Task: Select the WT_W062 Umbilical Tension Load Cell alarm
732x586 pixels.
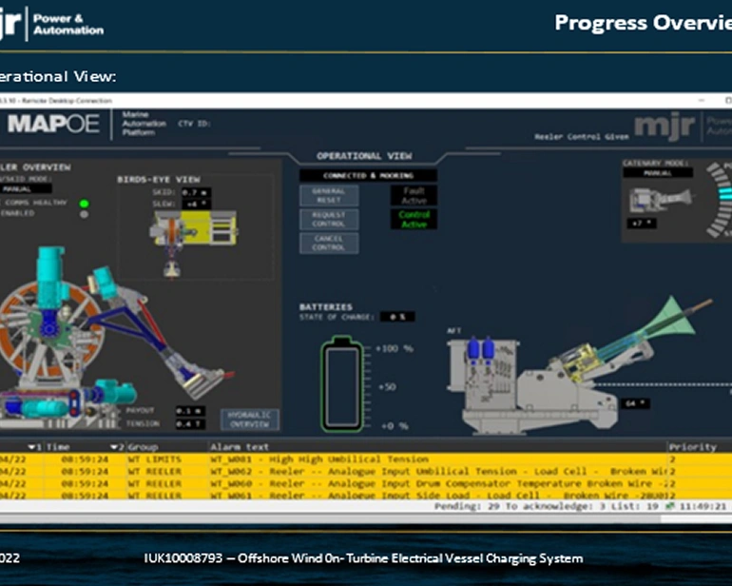Action: point(366,472)
